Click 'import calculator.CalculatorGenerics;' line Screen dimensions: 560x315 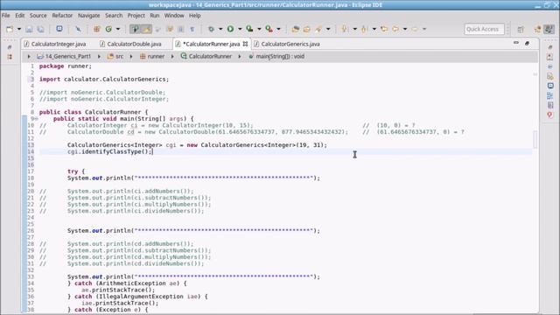click(104, 80)
